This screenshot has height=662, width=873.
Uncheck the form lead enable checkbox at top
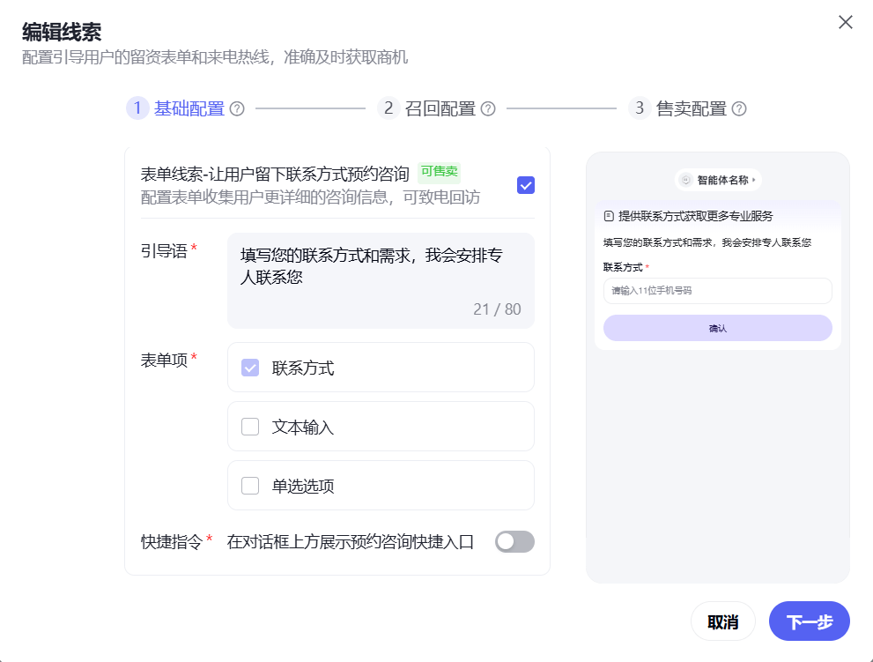tap(525, 185)
